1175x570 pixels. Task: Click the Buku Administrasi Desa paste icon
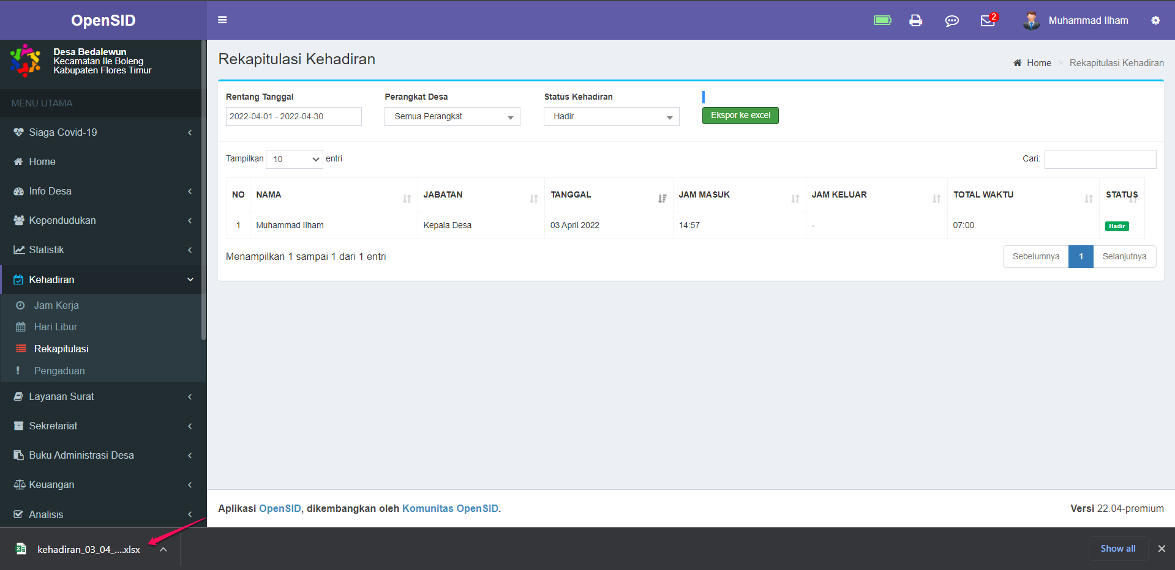(x=18, y=455)
